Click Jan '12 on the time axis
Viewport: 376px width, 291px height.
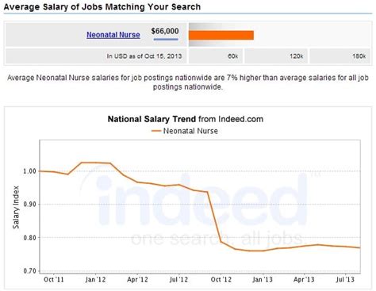coord(95,280)
